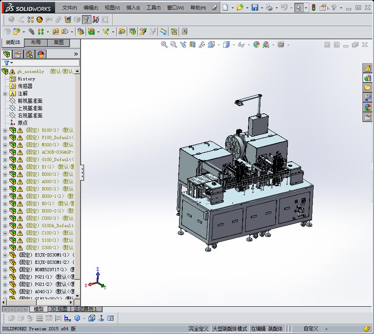Open the 工具(T) menu
The height and width of the screenshot is (334, 374).
[x=153, y=8]
